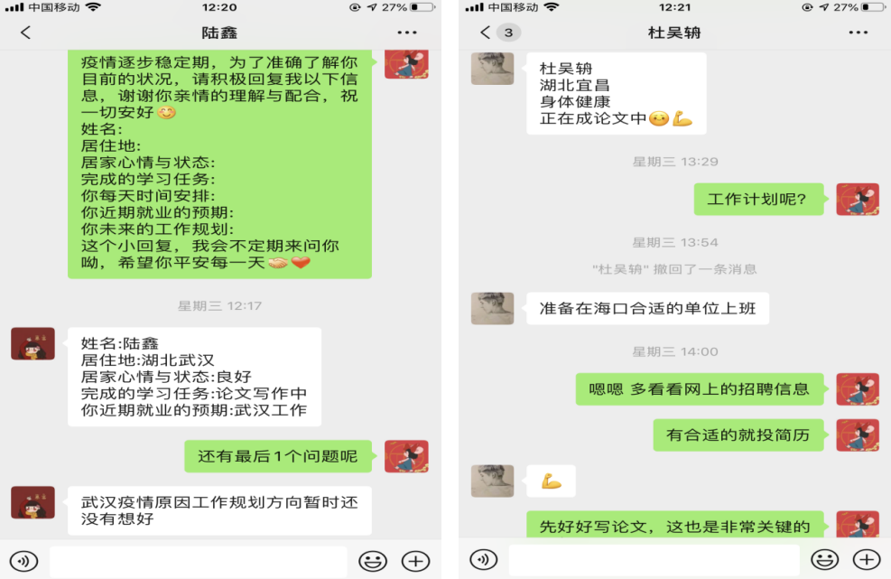Open more options in 陆鑫 chat
891x579 pixels.
pos(407,33)
